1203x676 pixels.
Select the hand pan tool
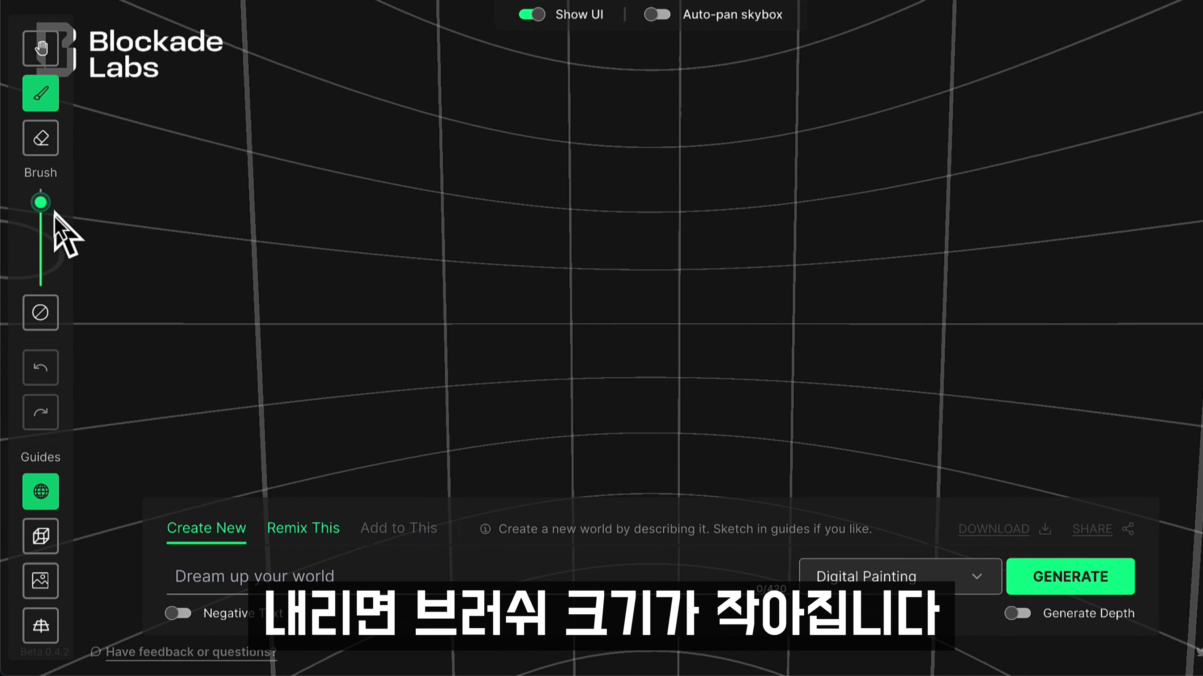pyautogui.click(x=41, y=49)
